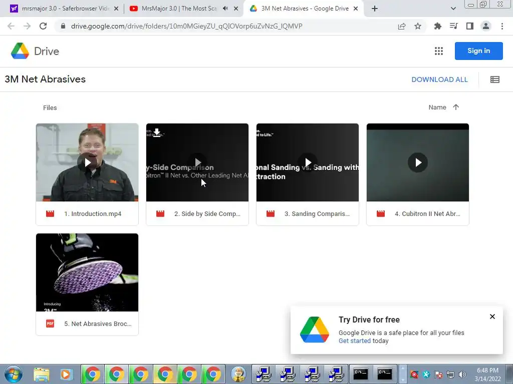Click Get started link in popup

coord(355,340)
